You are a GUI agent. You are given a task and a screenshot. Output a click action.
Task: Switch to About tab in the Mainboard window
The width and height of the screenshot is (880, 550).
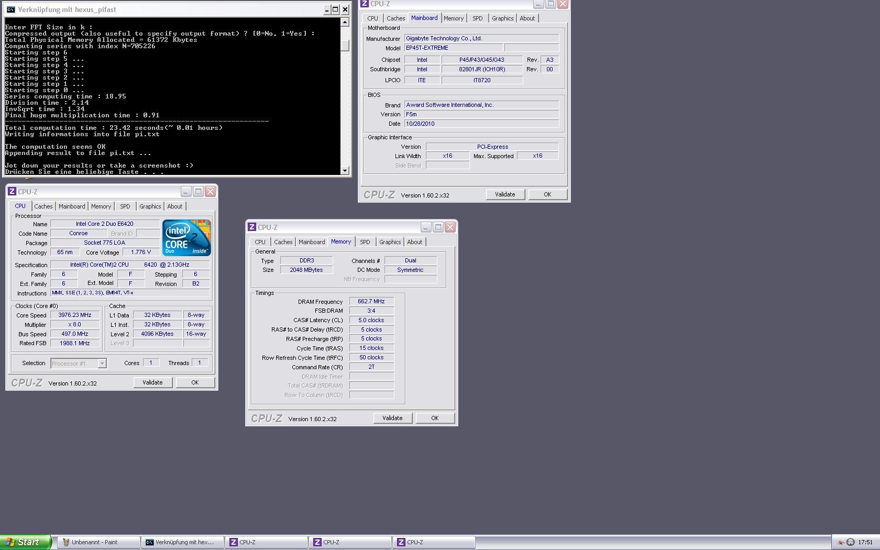click(x=527, y=18)
